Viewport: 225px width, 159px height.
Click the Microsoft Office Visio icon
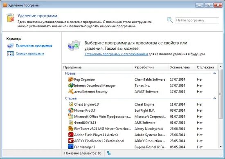click(71, 116)
